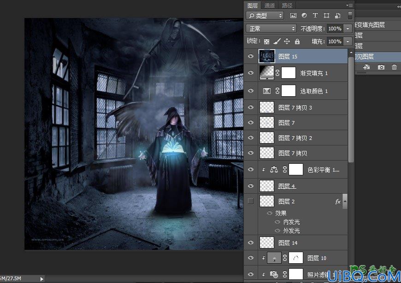Image resolution: width=401 pixels, height=283 pixels.
Task: Select the 图层 15 thumbnail
Action: coord(267,56)
